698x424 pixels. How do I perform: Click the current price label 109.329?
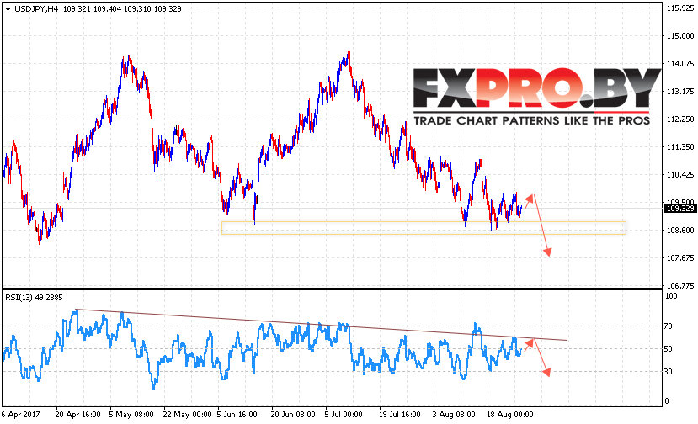[x=680, y=209]
